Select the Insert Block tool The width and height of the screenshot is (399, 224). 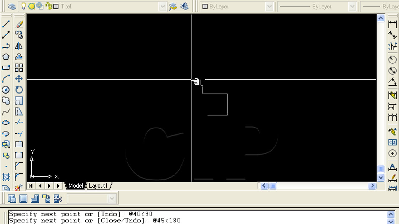click(x=6, y=144)
